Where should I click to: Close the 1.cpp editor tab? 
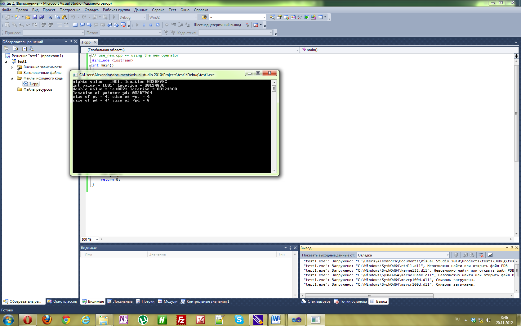(x=95, y=42)
